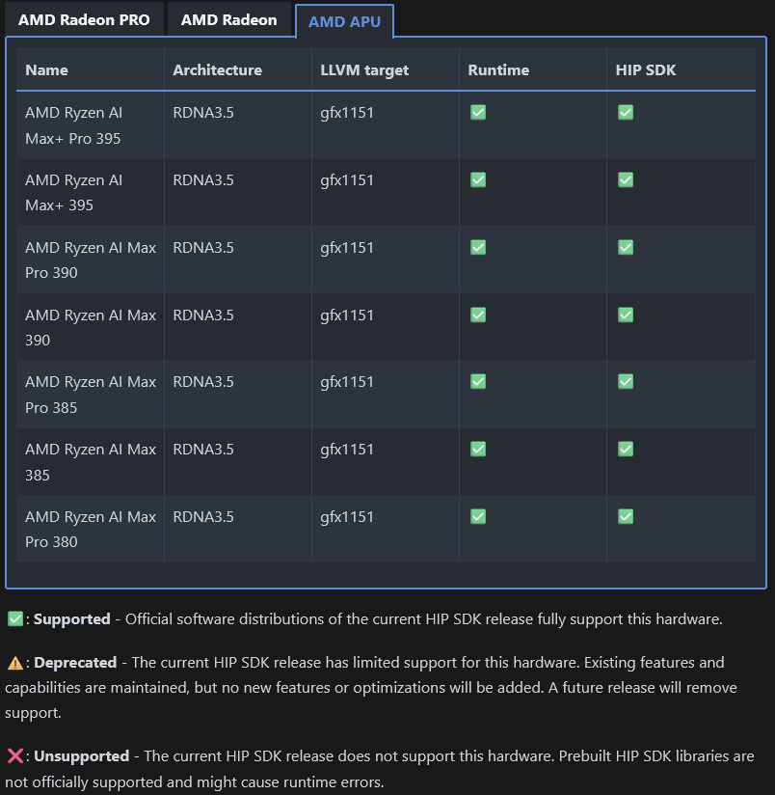The height and width of the screenshot is (795, 775).
Task: Click the green Supported legend checkmark icon
Action: pos(15,618)
